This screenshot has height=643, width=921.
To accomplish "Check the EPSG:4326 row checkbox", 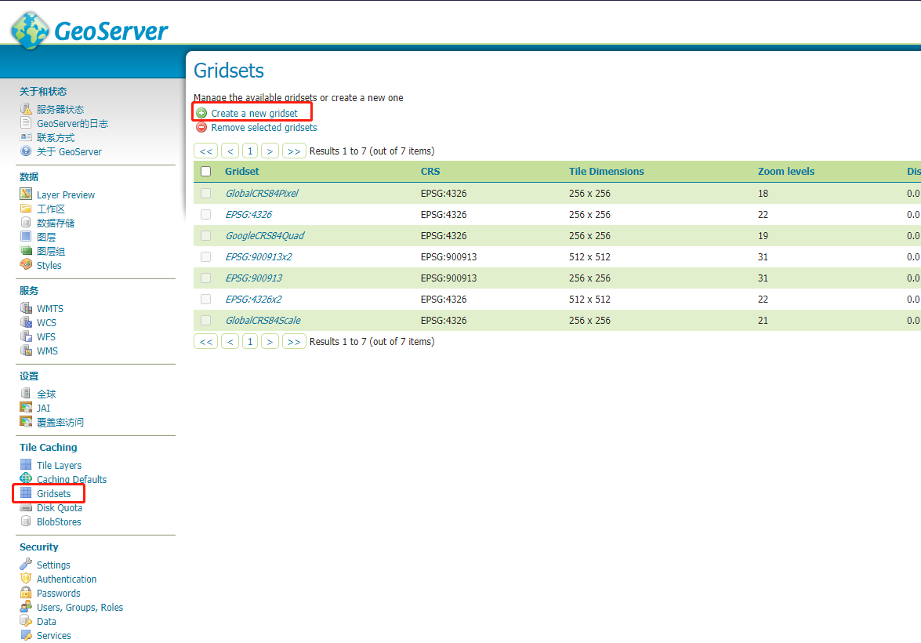I will (x=205, y=215).
